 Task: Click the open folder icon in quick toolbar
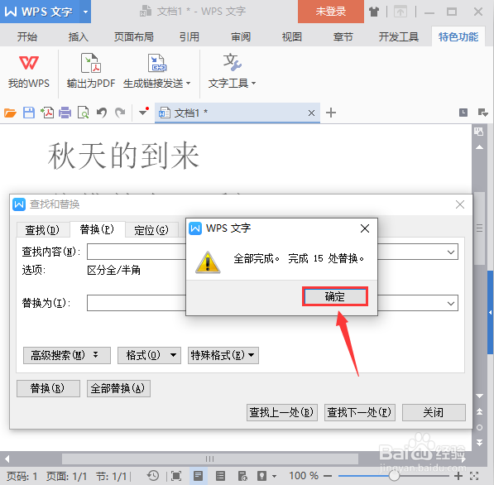click(10, 113)
